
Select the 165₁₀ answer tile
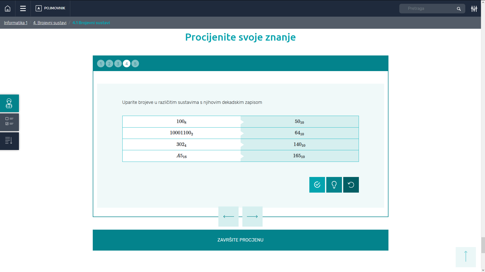click(299, 156)
